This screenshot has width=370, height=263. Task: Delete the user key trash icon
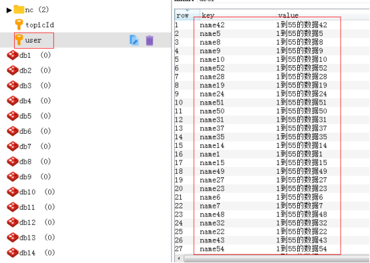point(150,40)
